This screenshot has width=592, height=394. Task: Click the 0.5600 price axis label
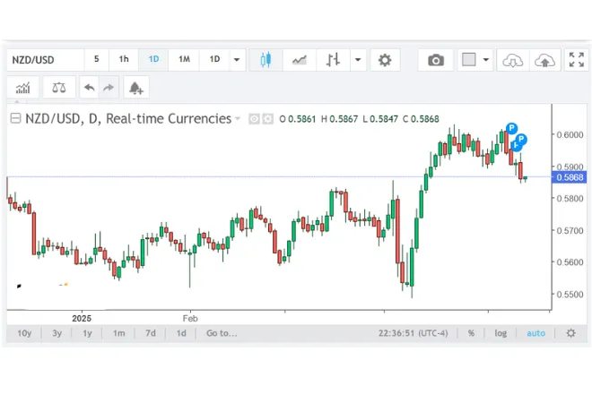(570, 262)
